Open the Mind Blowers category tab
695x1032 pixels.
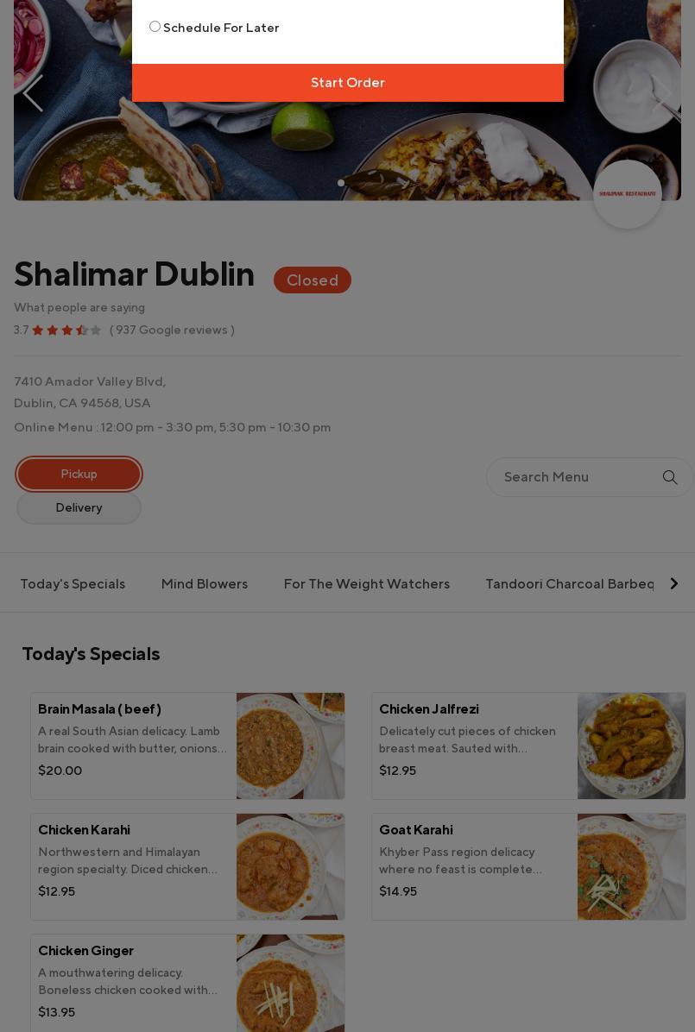(205, 584)
